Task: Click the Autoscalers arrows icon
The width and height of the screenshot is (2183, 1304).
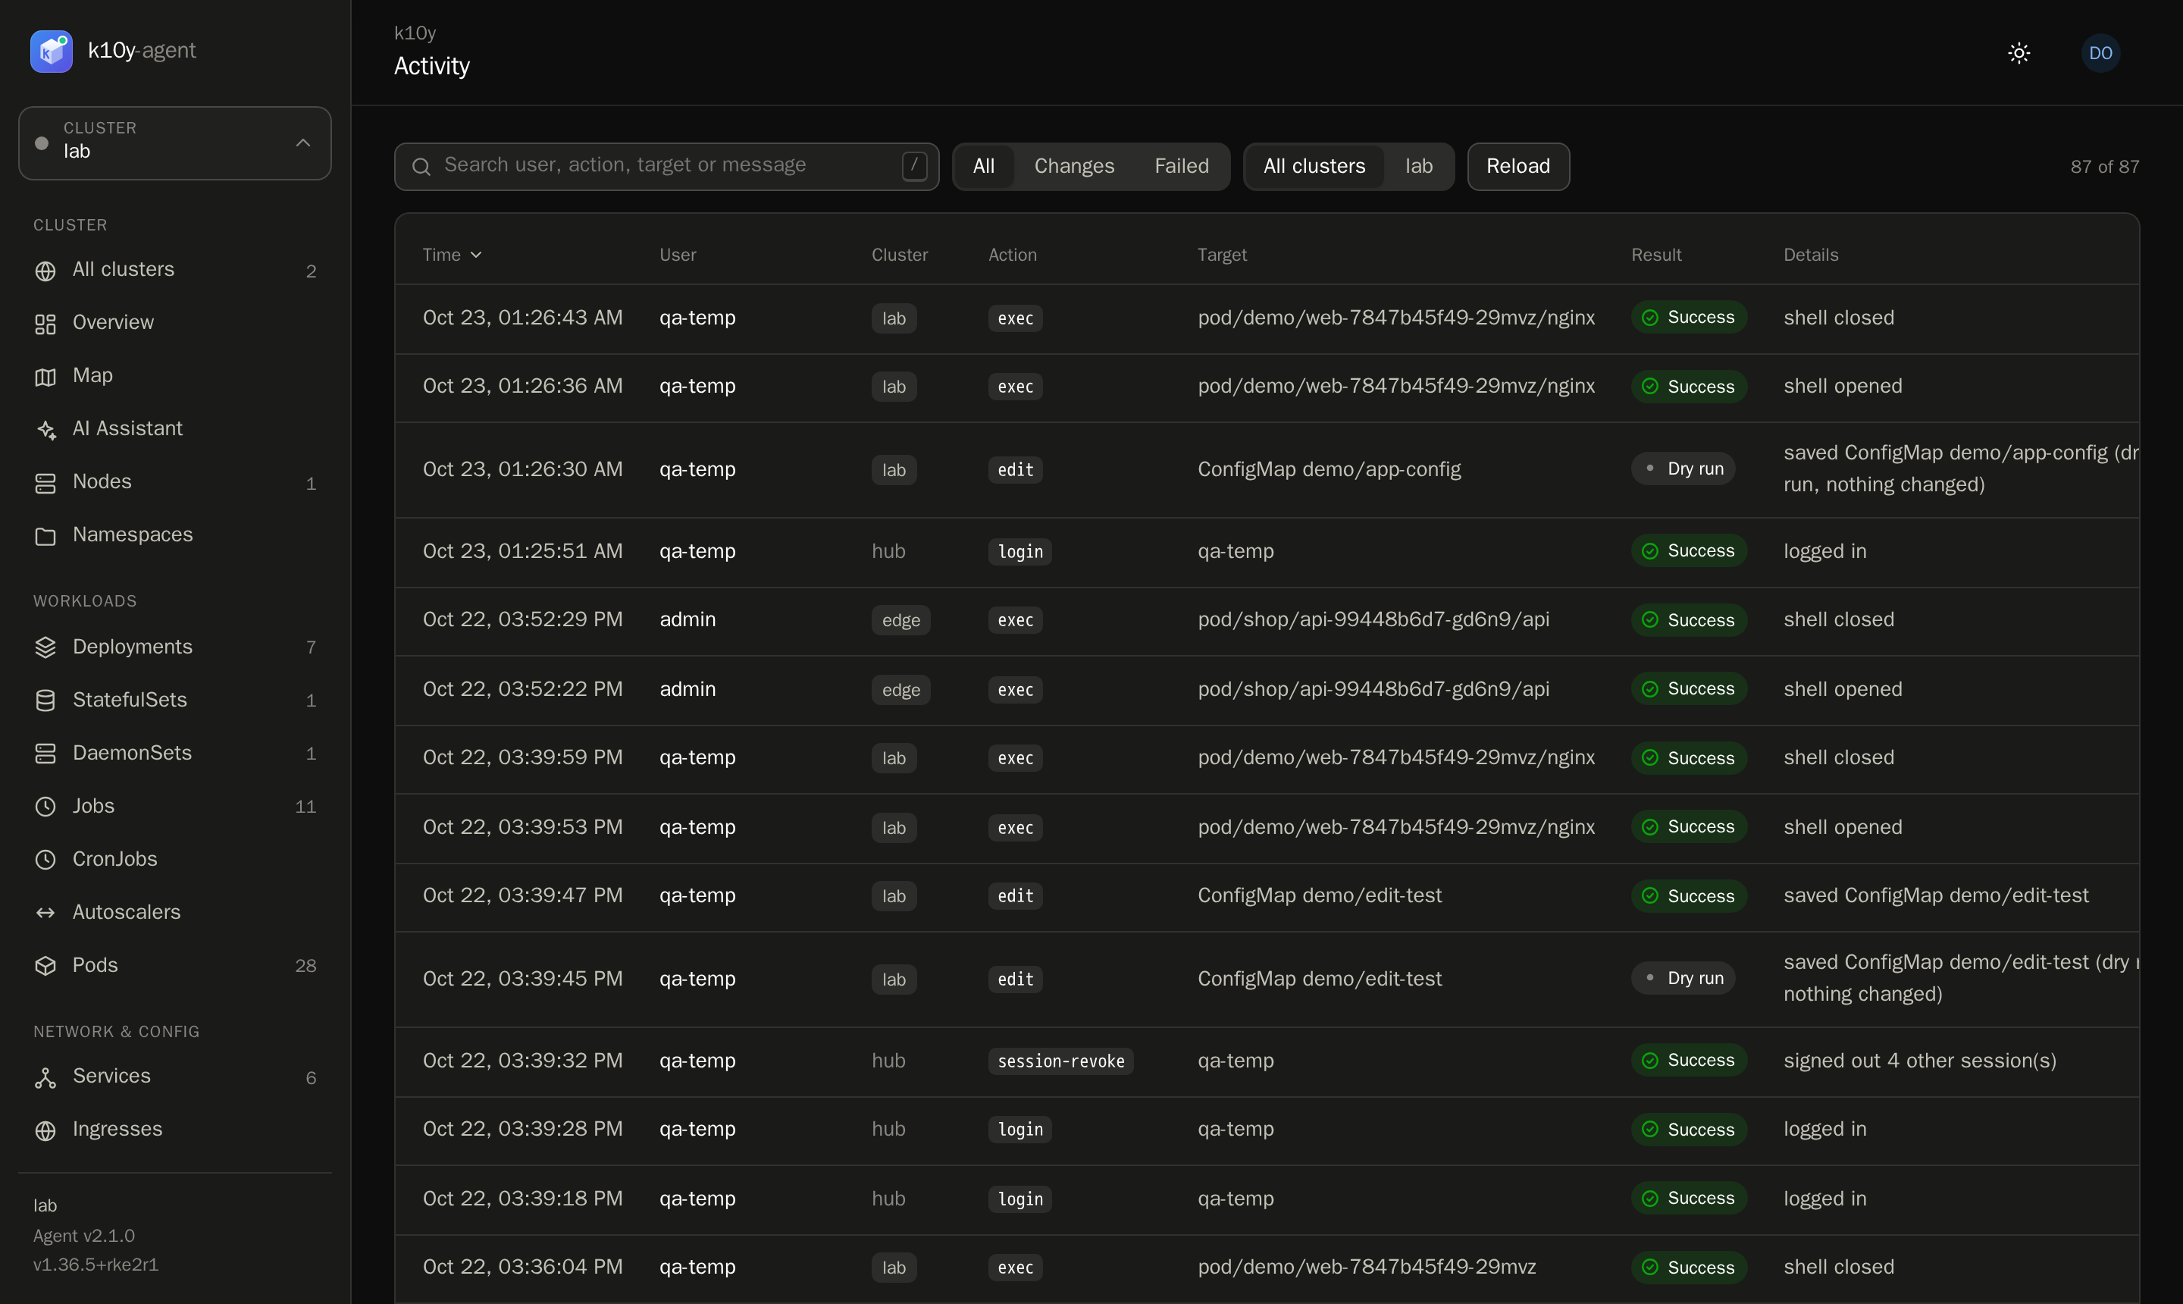Action: coord(45,913)
